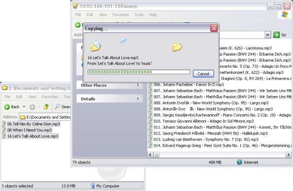The width and height of the screenshot is (293, 191).
Task: Open the Tools menu
Action: point(139,15)
